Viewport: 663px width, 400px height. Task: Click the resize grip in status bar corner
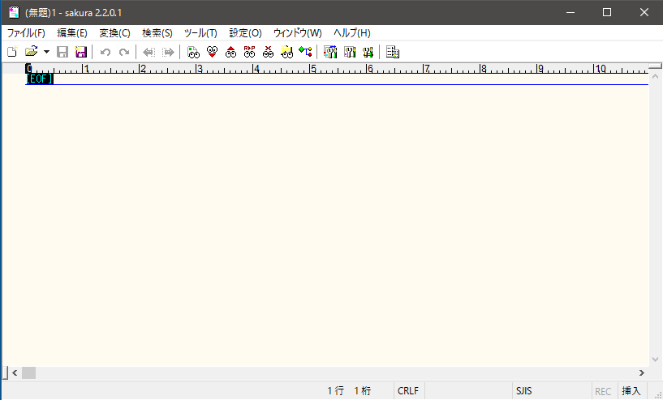(657, 394)
